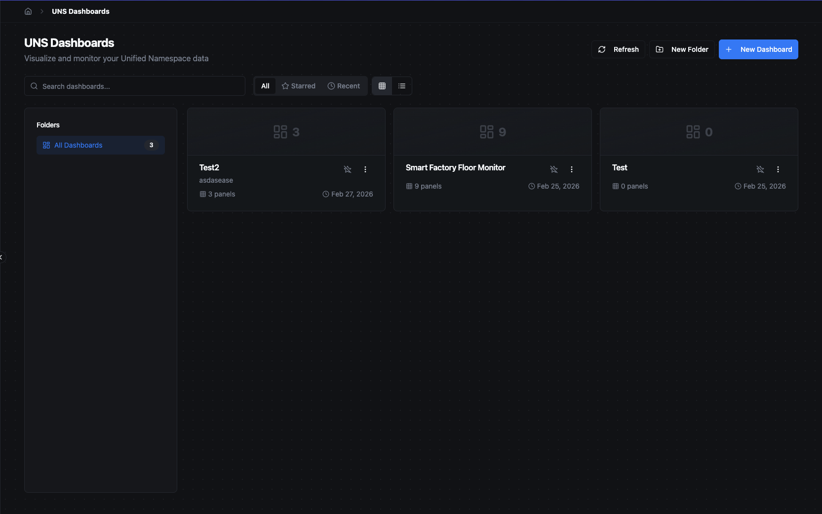Switch to list view layout

pos(402,86)
